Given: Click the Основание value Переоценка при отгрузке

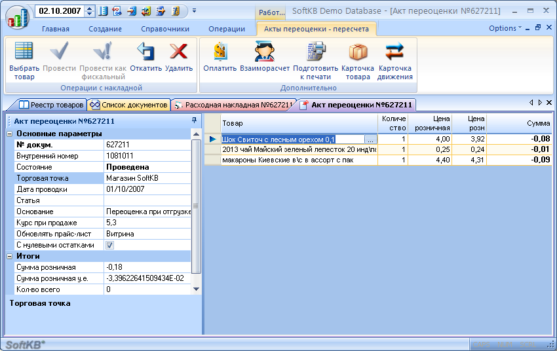Looking at the screenshot, I should pyautogui.click(x=147, y=212).
